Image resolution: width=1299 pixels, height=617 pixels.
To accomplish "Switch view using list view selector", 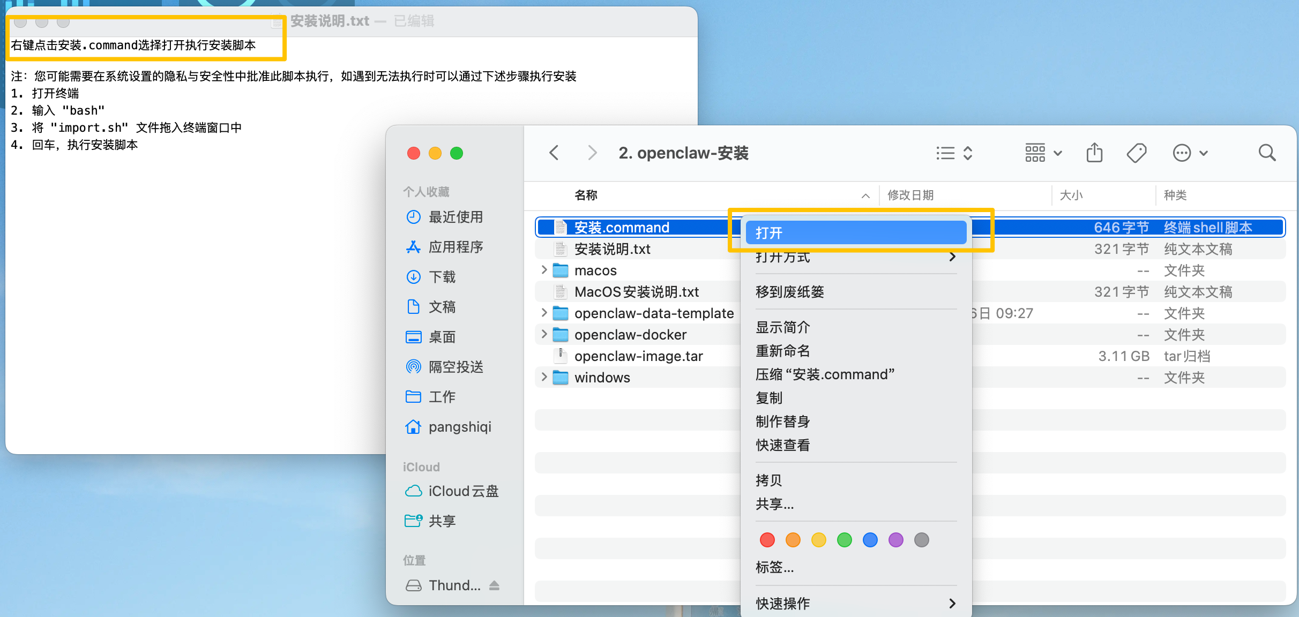I will [x=954, y=153].
